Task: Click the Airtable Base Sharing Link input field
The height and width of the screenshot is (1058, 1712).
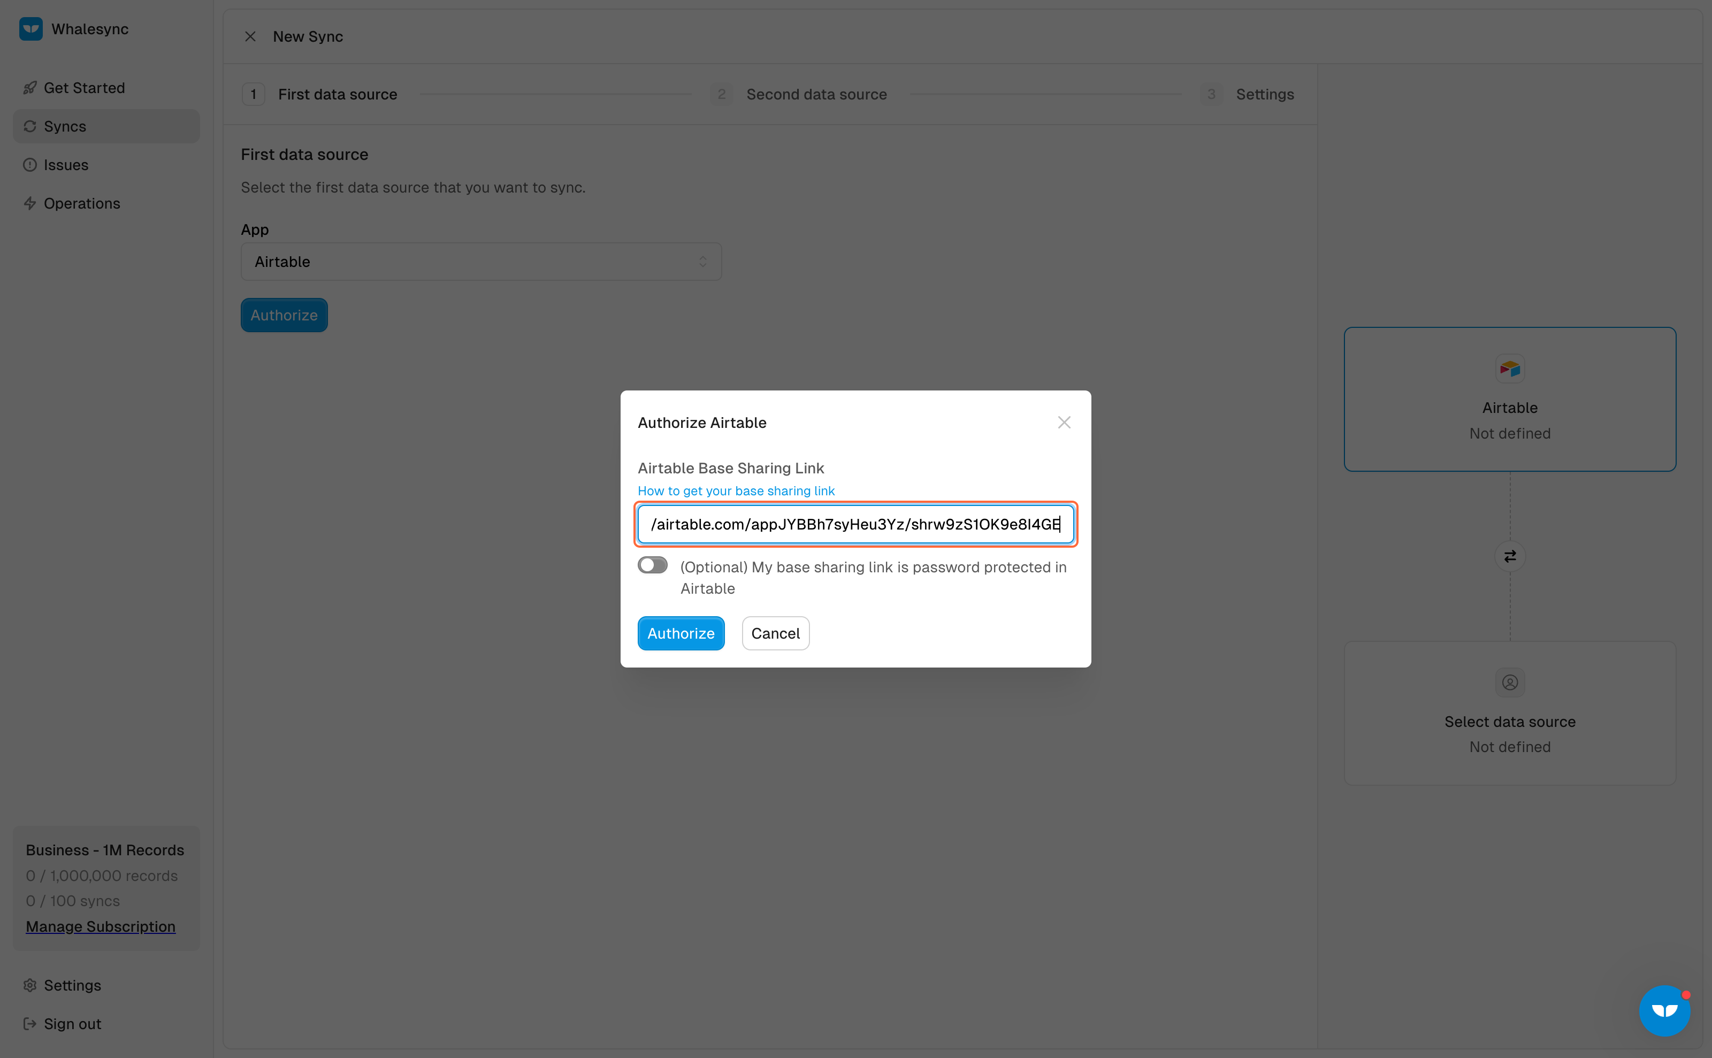Action: [x=855, y=524]
